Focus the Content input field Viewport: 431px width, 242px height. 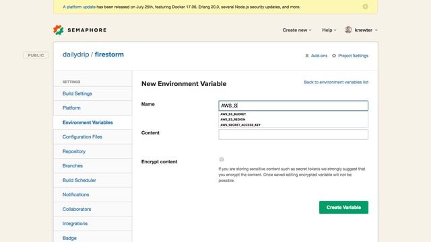coord(293,134)
